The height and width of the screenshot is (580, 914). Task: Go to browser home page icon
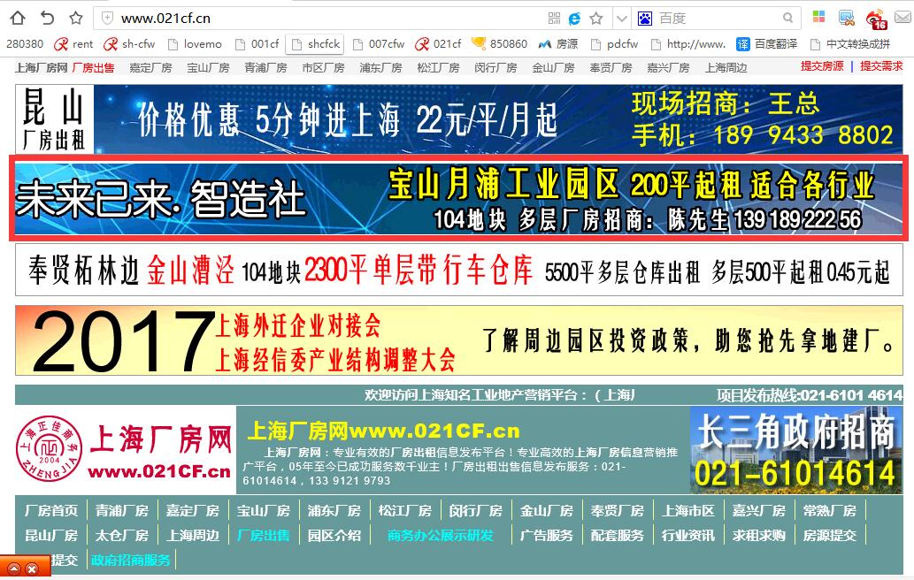[18, 18]
